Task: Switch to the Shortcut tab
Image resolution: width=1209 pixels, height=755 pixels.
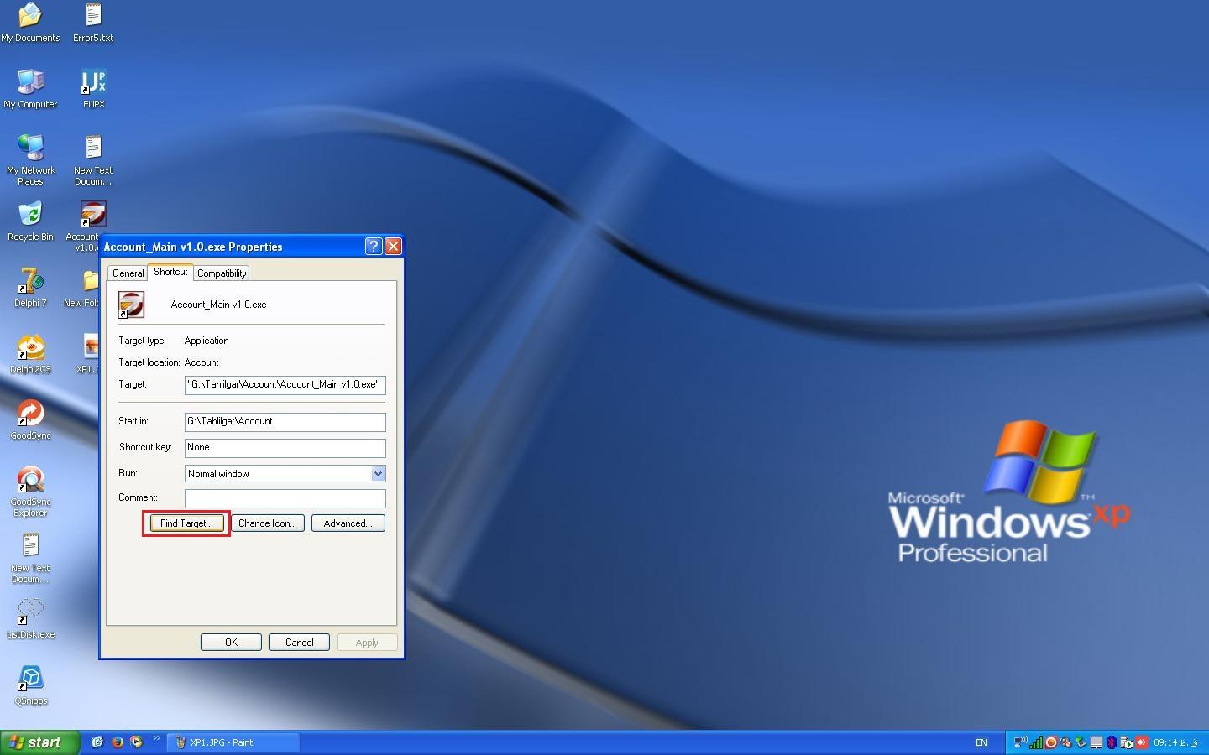Action: coord(170,272)
